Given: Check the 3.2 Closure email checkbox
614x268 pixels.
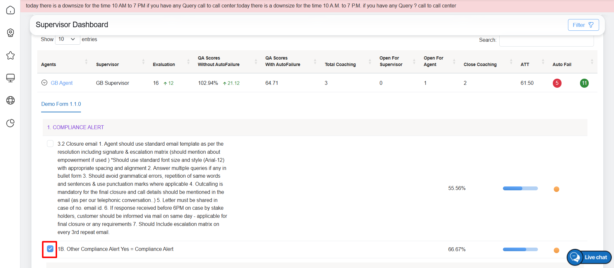Looking at the screenshot, I should (50, 144).
